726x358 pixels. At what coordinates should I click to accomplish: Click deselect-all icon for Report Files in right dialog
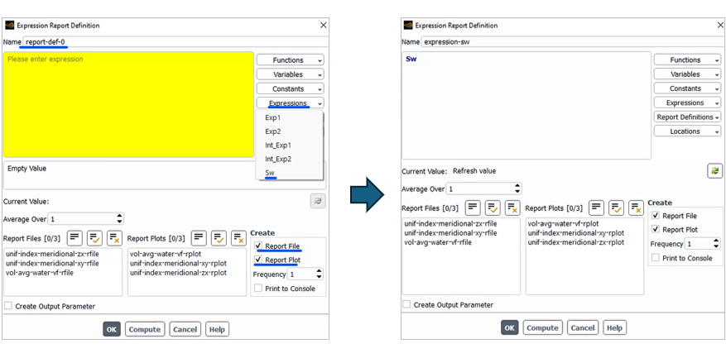(x=512, y=208)
